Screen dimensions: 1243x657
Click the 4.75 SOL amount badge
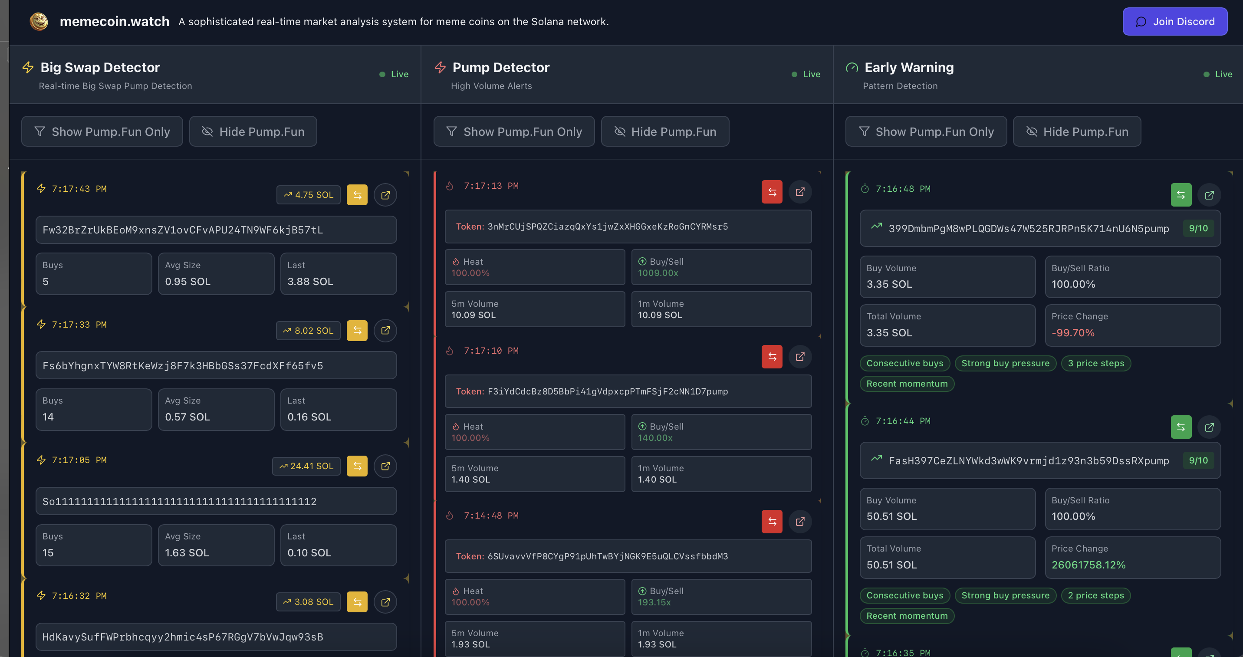(308, 195)
